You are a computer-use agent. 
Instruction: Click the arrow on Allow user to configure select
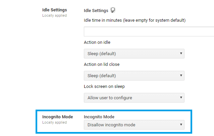[181, 97]
